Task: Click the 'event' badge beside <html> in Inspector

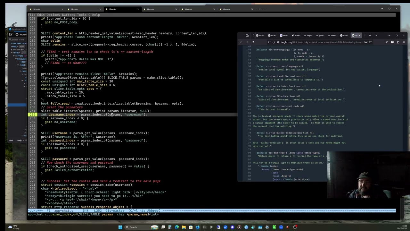Action: pos(22,47)
